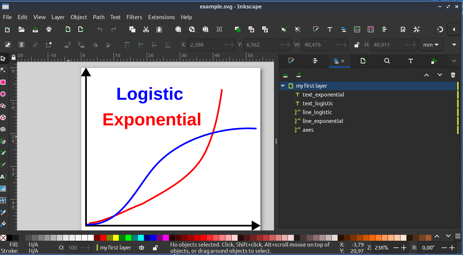Image resolution: width=463 pixels, height=255 pixels.
Task: Click the Cut scissors icon
Action: click(x=146, y=29)
